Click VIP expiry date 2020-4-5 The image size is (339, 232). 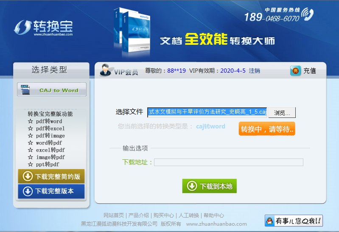pos(233,71)
